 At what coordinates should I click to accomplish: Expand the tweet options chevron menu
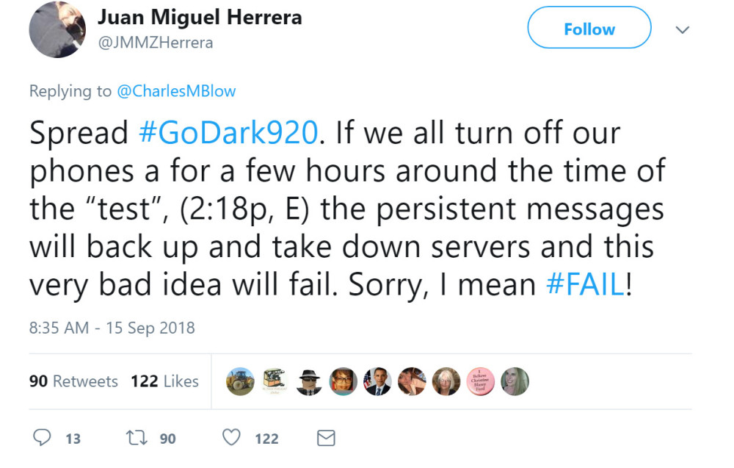pos(683,30)
